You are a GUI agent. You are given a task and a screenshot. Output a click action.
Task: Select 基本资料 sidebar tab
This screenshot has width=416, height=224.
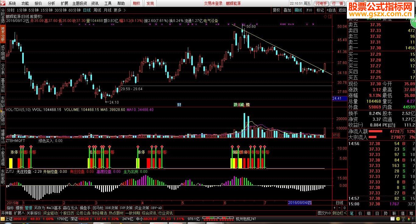[x=3, y=86]
